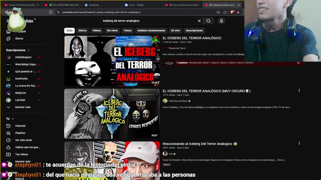Select the Todo filter chip
Viewport: 321px width, 180px height.
coord(69,30)
